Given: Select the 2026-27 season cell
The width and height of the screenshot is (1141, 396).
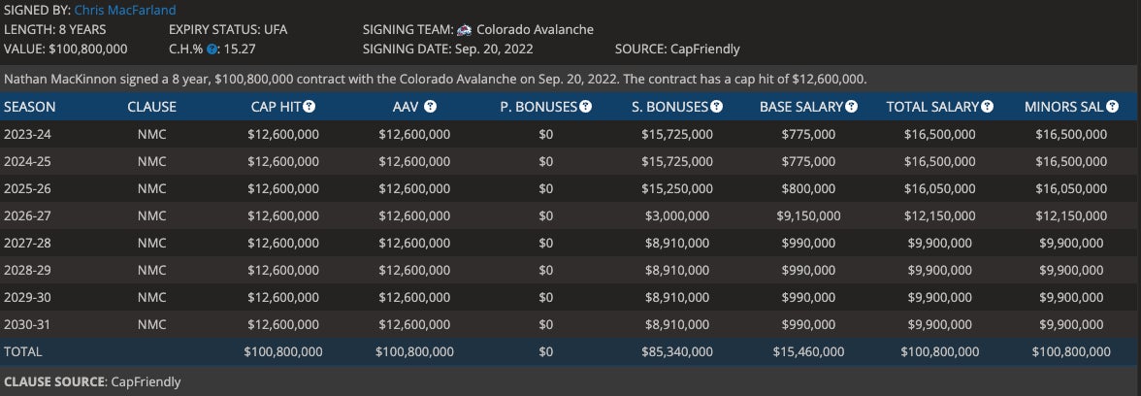Looking at the screenshot, I should coord(30,215).
